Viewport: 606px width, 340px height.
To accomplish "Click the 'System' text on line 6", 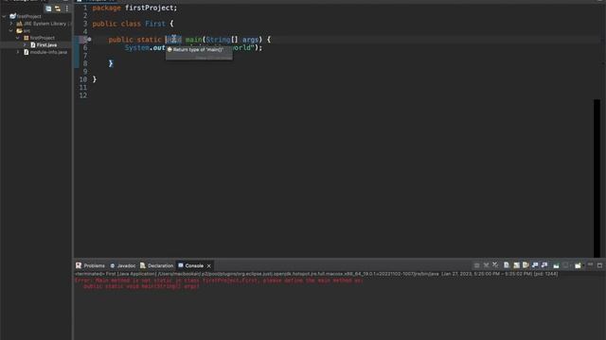I will coord(136,48).
